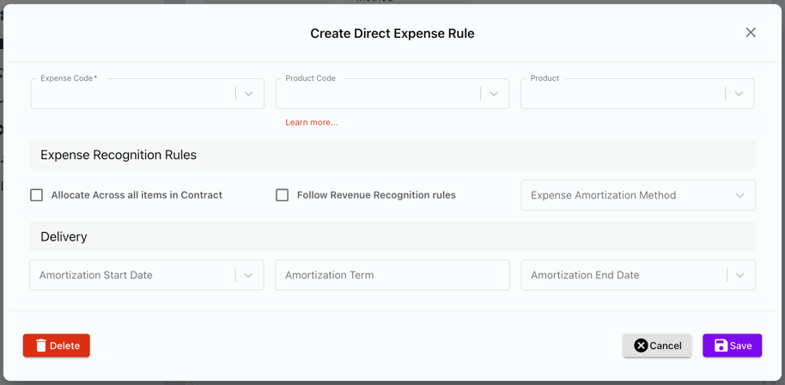The image size is (785, 385).
Task: Click the Amortization Start Date chevron
Action: coord(248,275)
